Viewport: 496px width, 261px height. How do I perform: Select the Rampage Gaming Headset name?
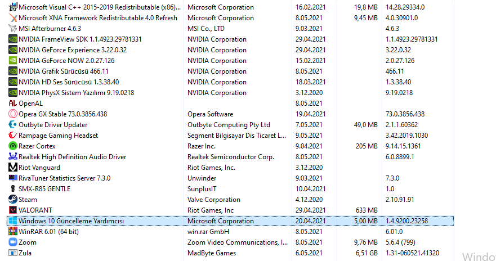pyautogui.click(x=58, y=135)
